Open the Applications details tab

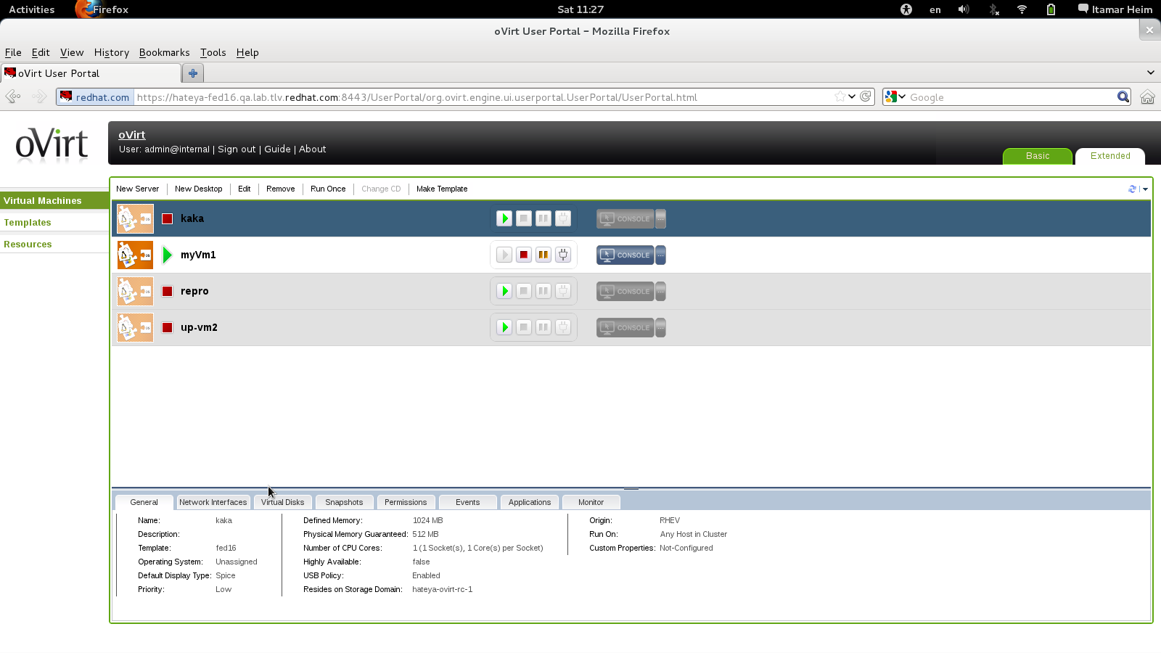coord(530,502)
